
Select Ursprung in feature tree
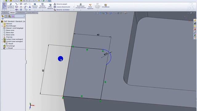9,37
